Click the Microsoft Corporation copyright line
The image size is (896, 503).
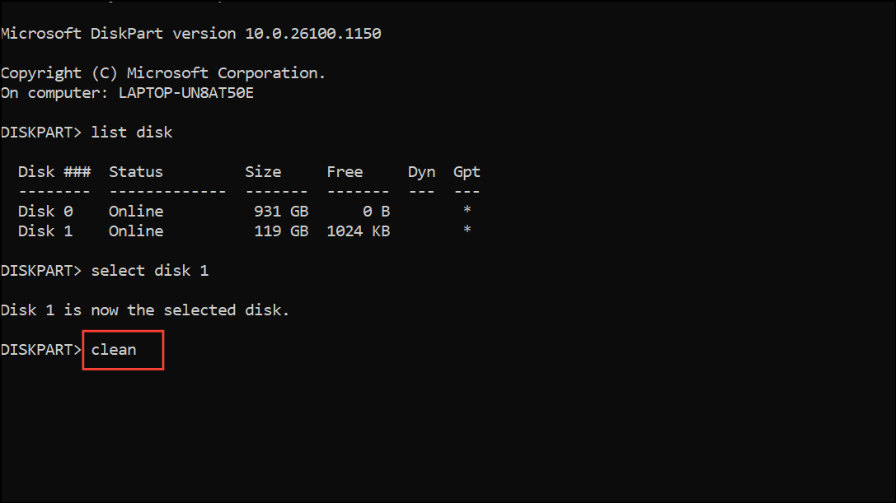point(163,73)
